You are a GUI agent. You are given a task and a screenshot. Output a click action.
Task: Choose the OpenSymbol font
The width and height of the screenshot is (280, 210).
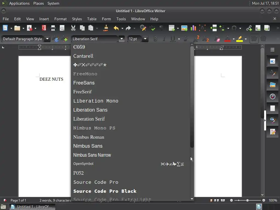130,164
